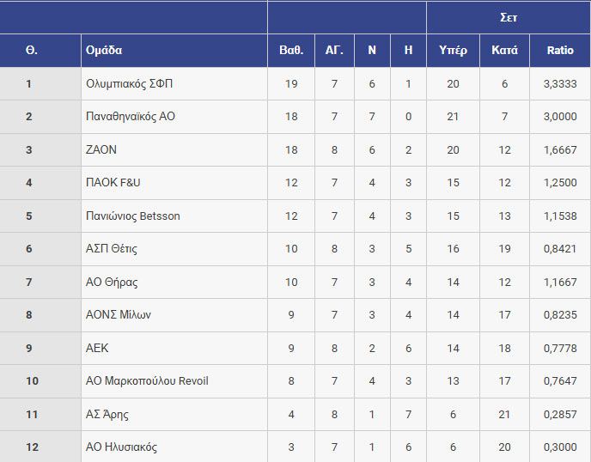Image resolution: width=591 pixels, height=462 pixels.
Task: Click Ολυμπιακός ratio value 3,3333
Action: [x=560, y=84]
